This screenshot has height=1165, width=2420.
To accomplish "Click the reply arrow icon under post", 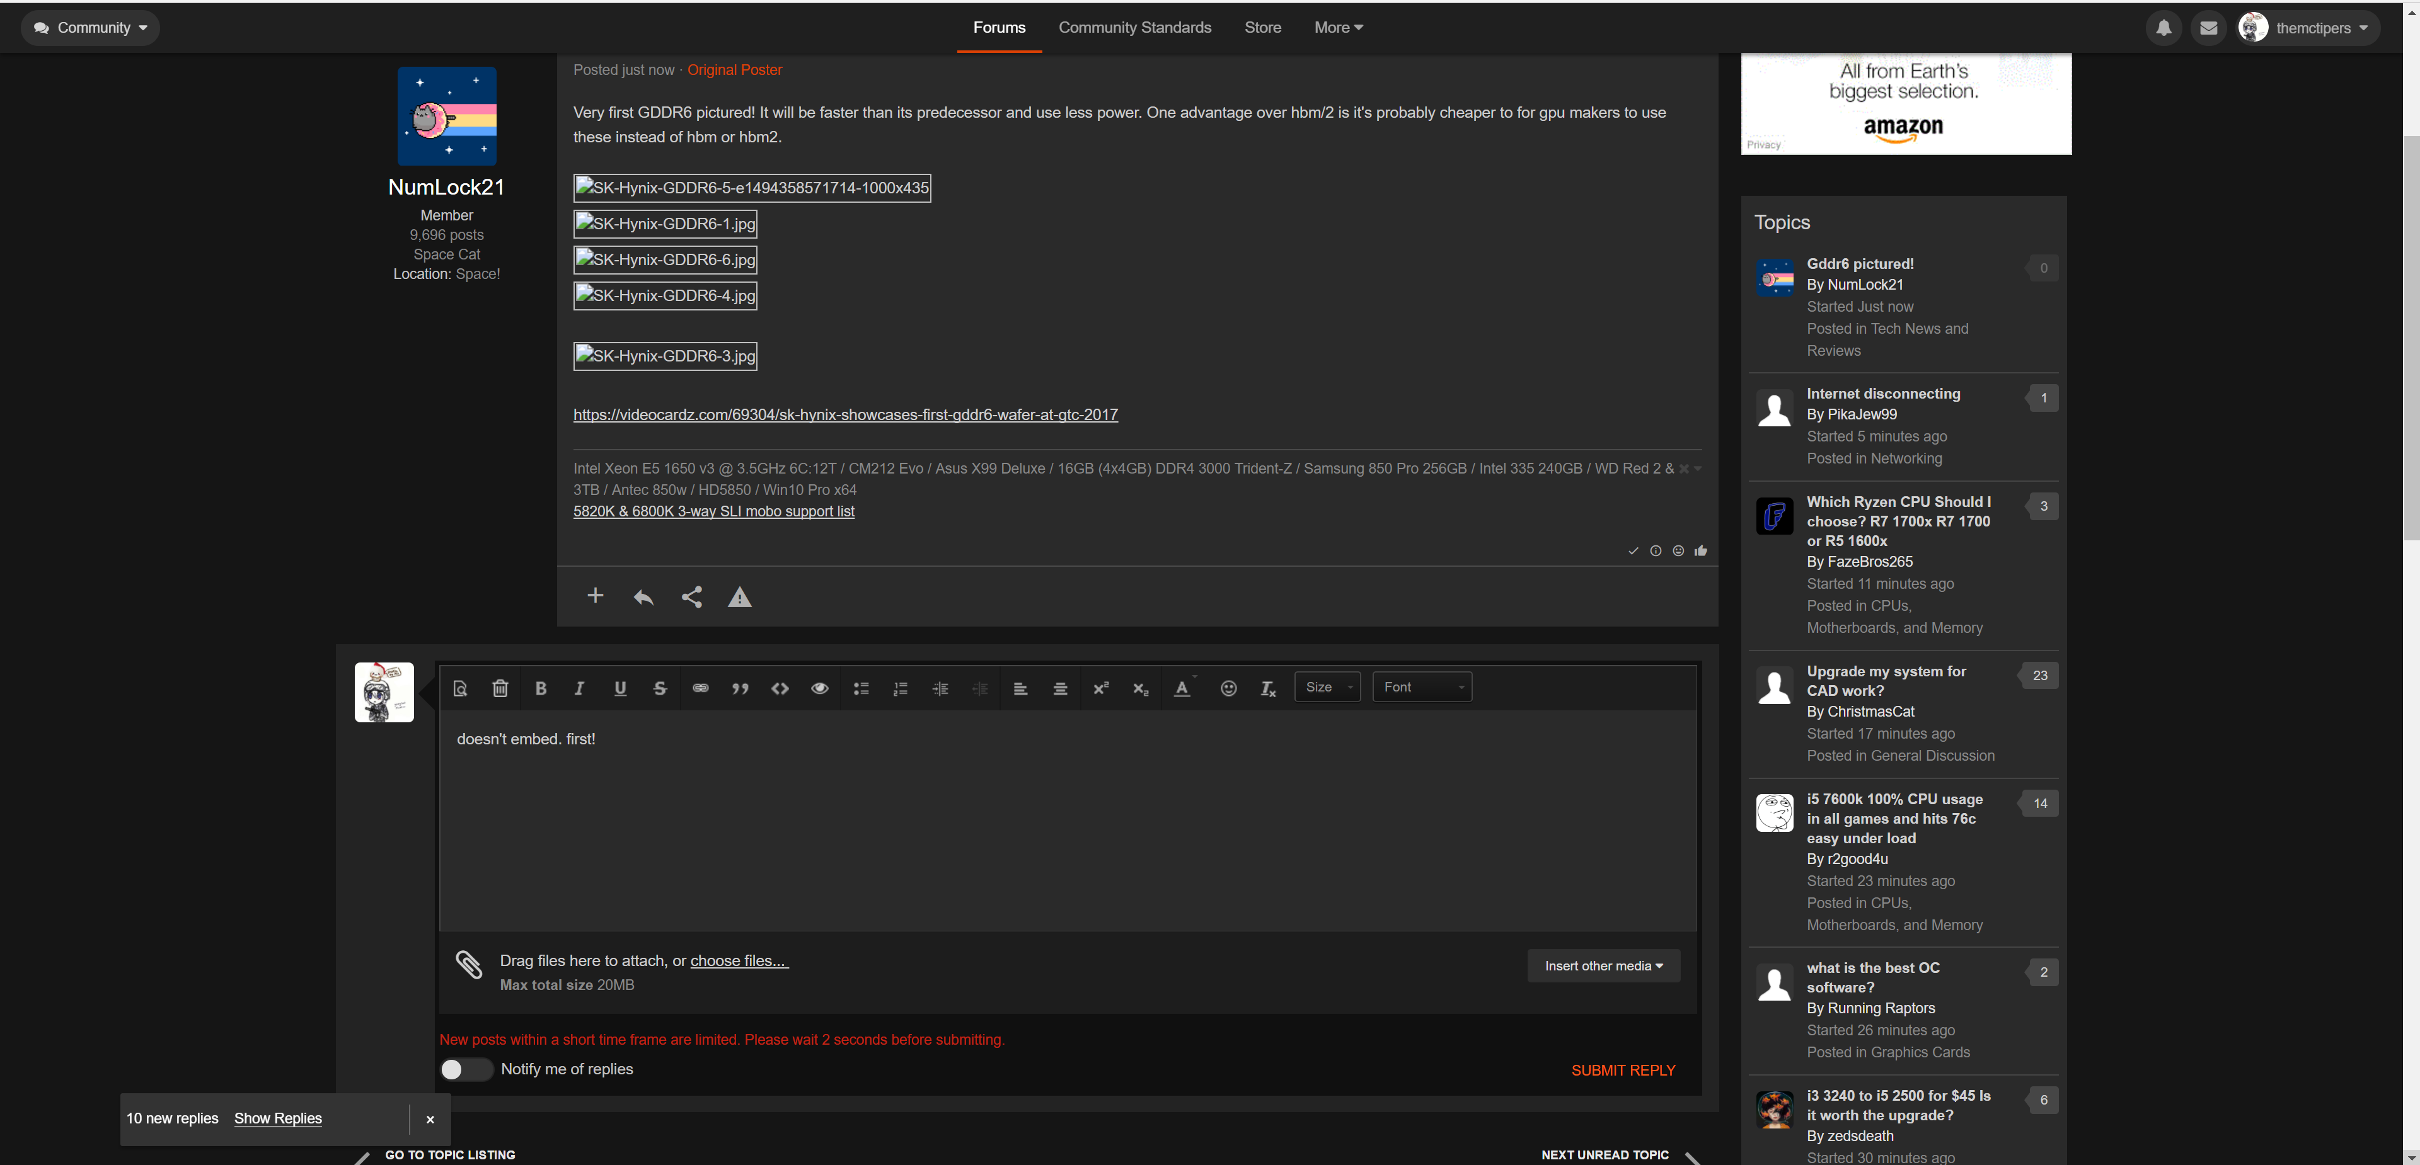I will click(643, 597).
